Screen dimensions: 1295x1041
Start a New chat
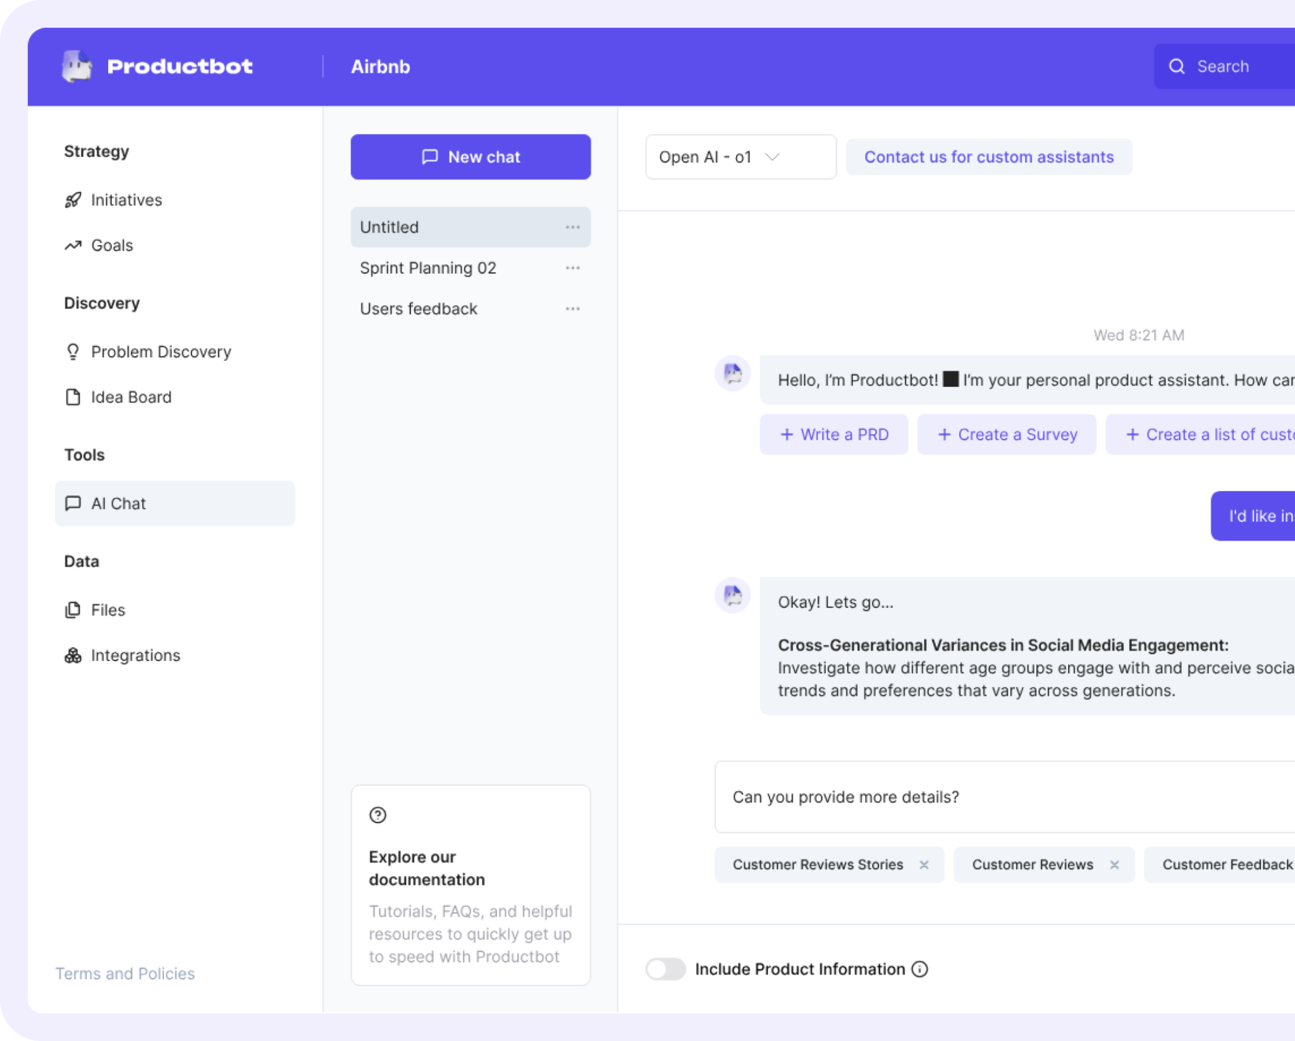(470, 157)
